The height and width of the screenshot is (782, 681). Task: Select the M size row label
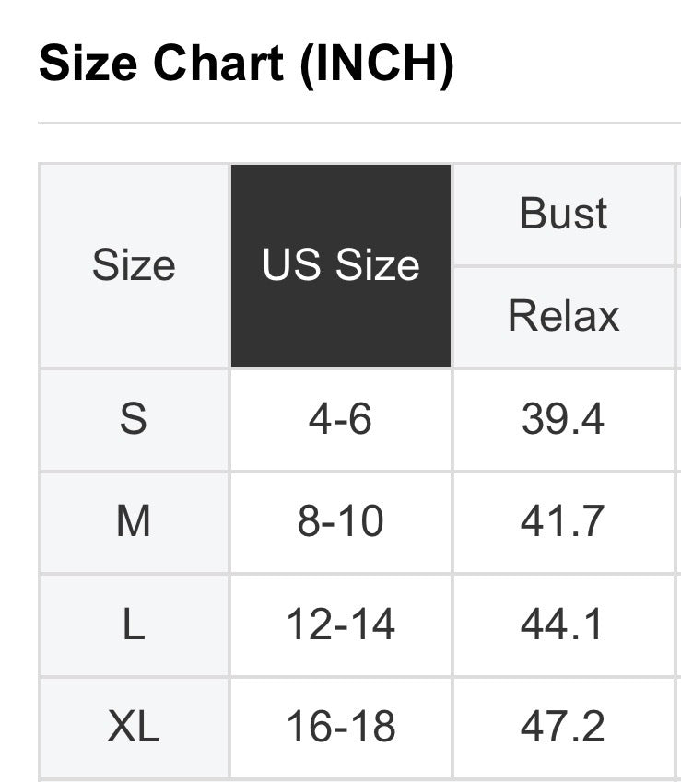134,521
